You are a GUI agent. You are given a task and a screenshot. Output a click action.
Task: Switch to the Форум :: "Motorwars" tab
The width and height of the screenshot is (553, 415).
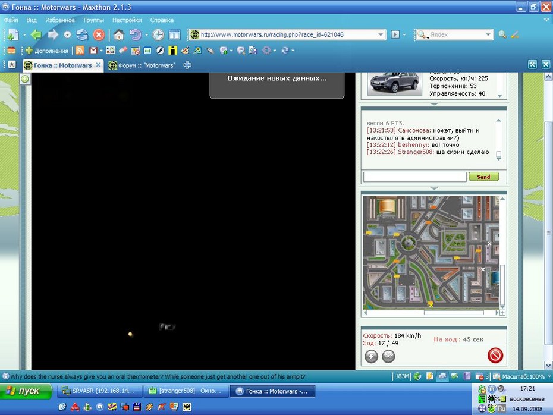coord(142,65)
